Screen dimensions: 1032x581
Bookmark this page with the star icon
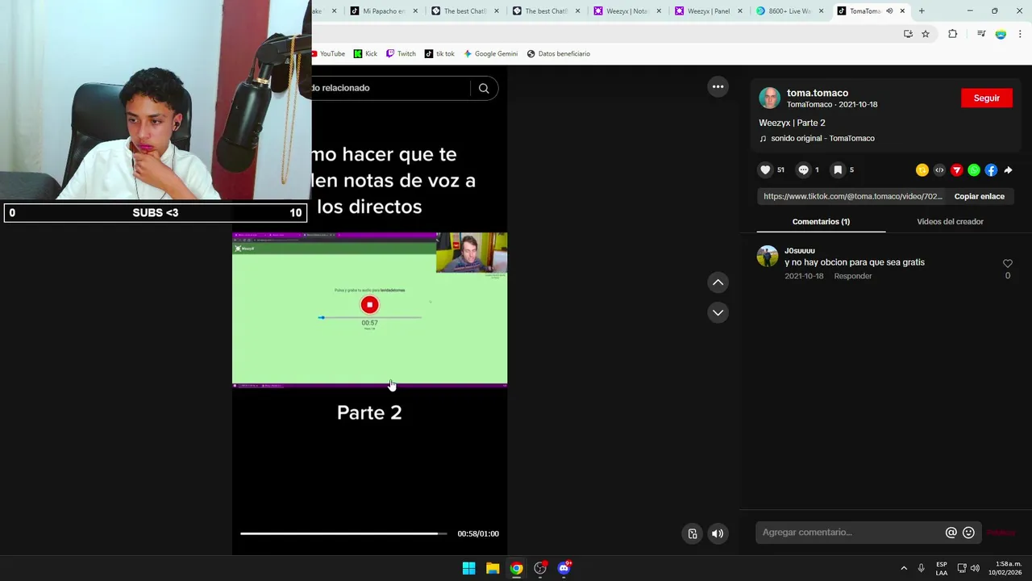click(x=926, y=34)
